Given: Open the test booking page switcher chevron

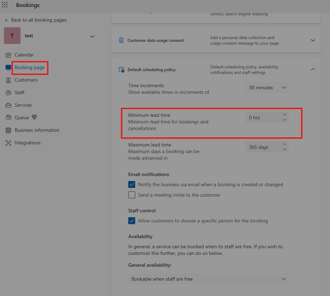Looking at the screenshot, I should [x=92, y=36].
